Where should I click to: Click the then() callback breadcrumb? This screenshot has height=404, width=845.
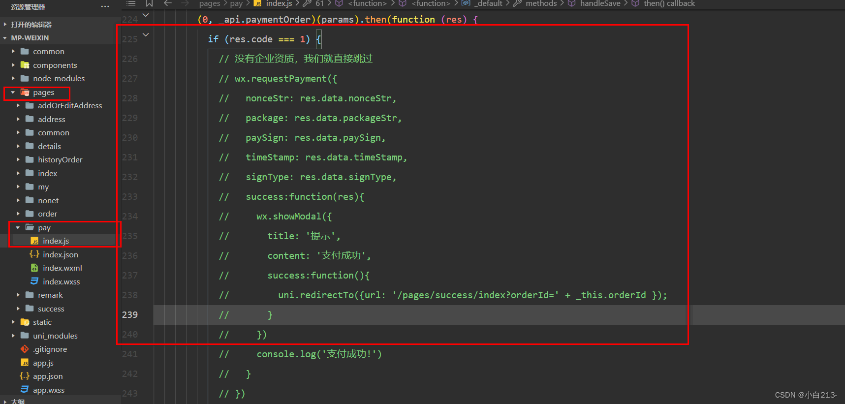coord(669,3)
